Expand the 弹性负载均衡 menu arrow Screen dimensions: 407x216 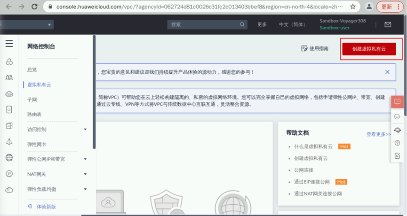85,189
